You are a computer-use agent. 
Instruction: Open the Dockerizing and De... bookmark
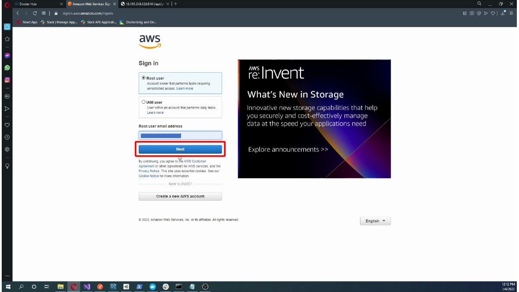pyautogui.click(x=138, y=22)
